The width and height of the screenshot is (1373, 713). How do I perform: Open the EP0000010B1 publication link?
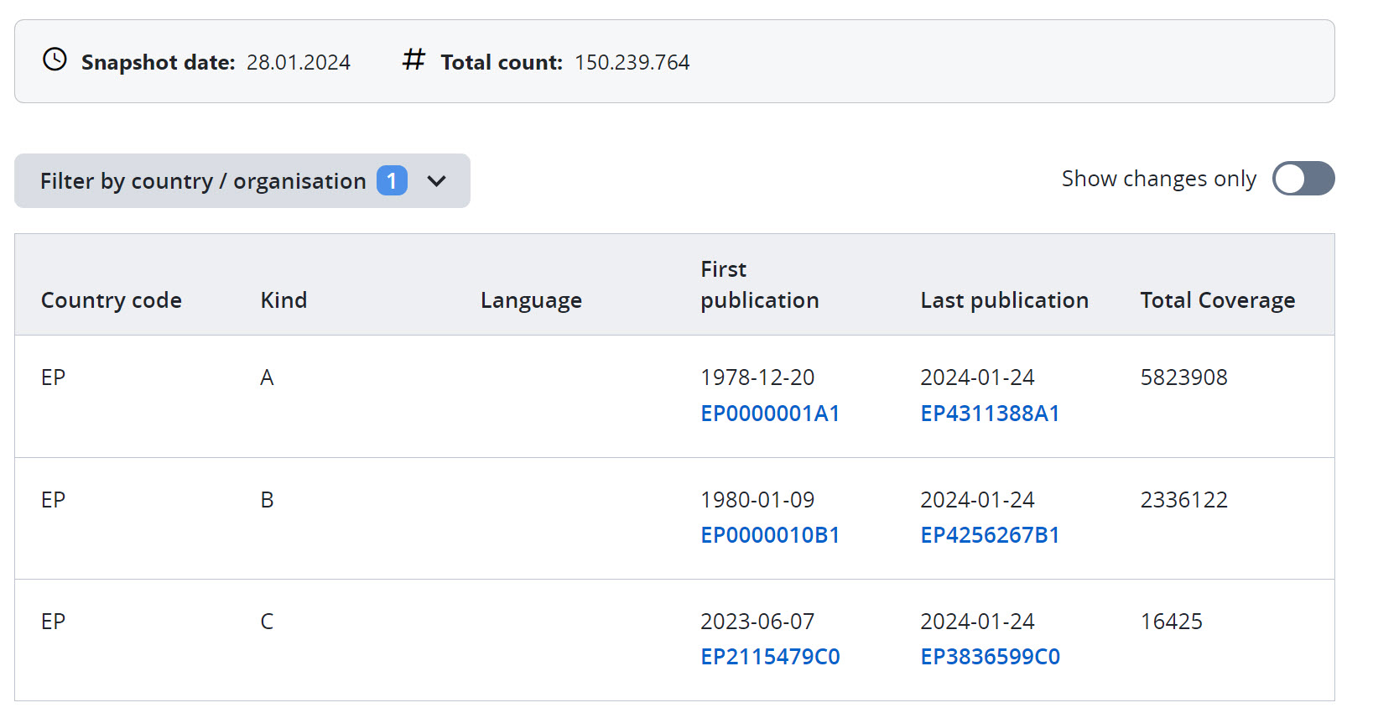point(770,535)
